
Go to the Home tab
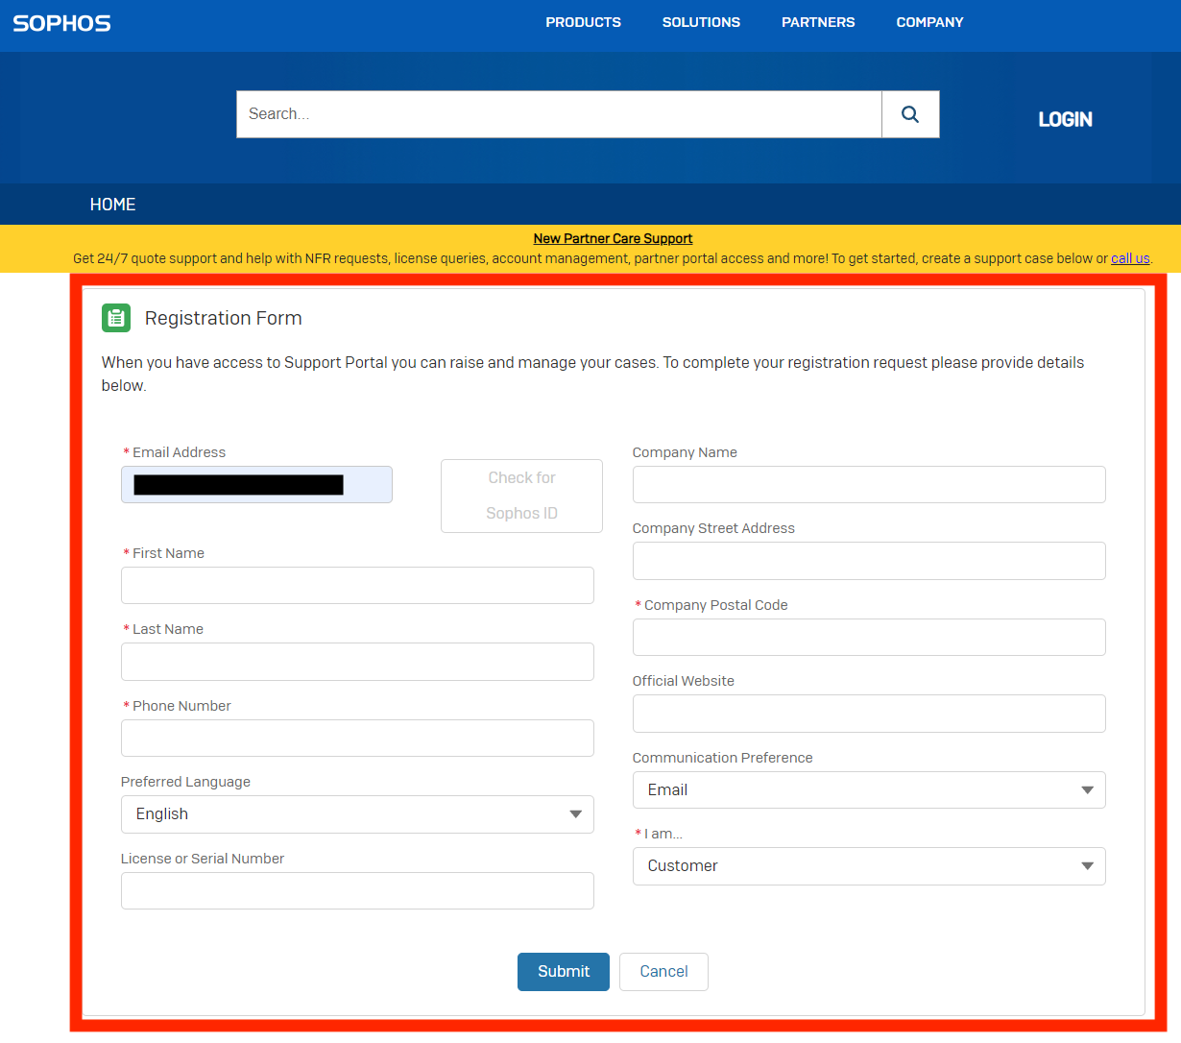tap(112, 205)
